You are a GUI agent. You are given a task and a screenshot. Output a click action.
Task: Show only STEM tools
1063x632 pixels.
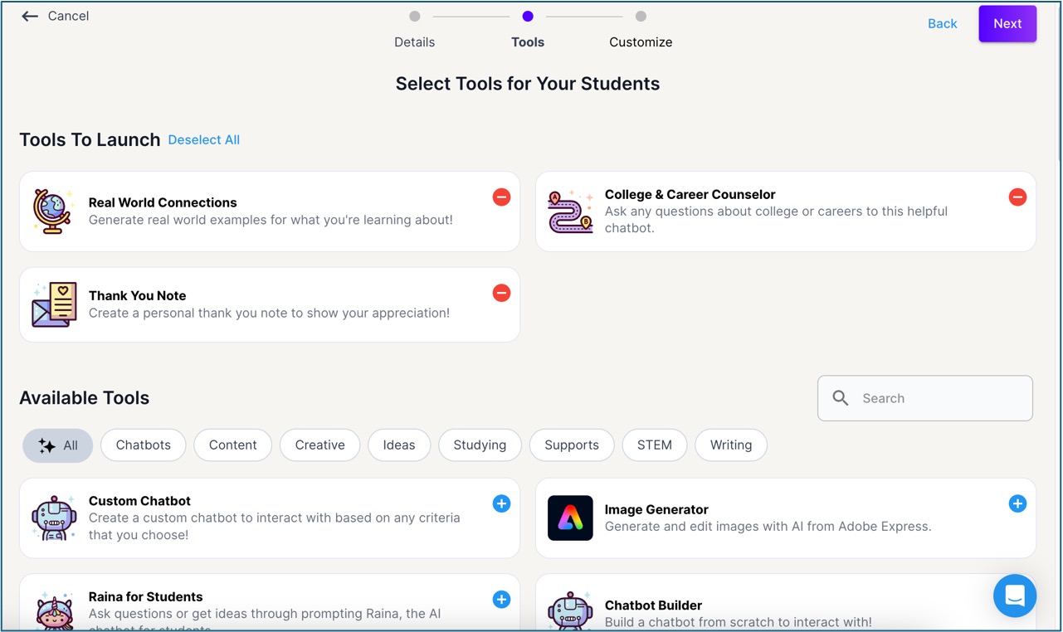(654, 445)
